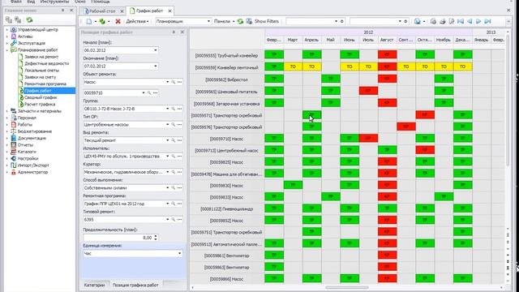Click the preview icon left of navigation arrows

[452, 21]
